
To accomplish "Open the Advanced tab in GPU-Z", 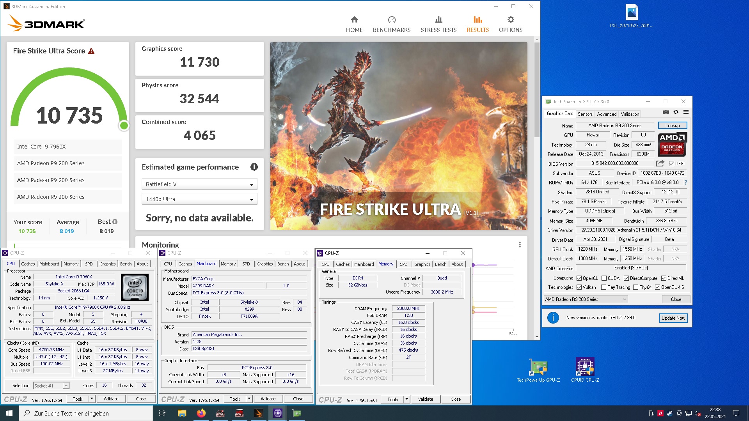I will point(607,114).
